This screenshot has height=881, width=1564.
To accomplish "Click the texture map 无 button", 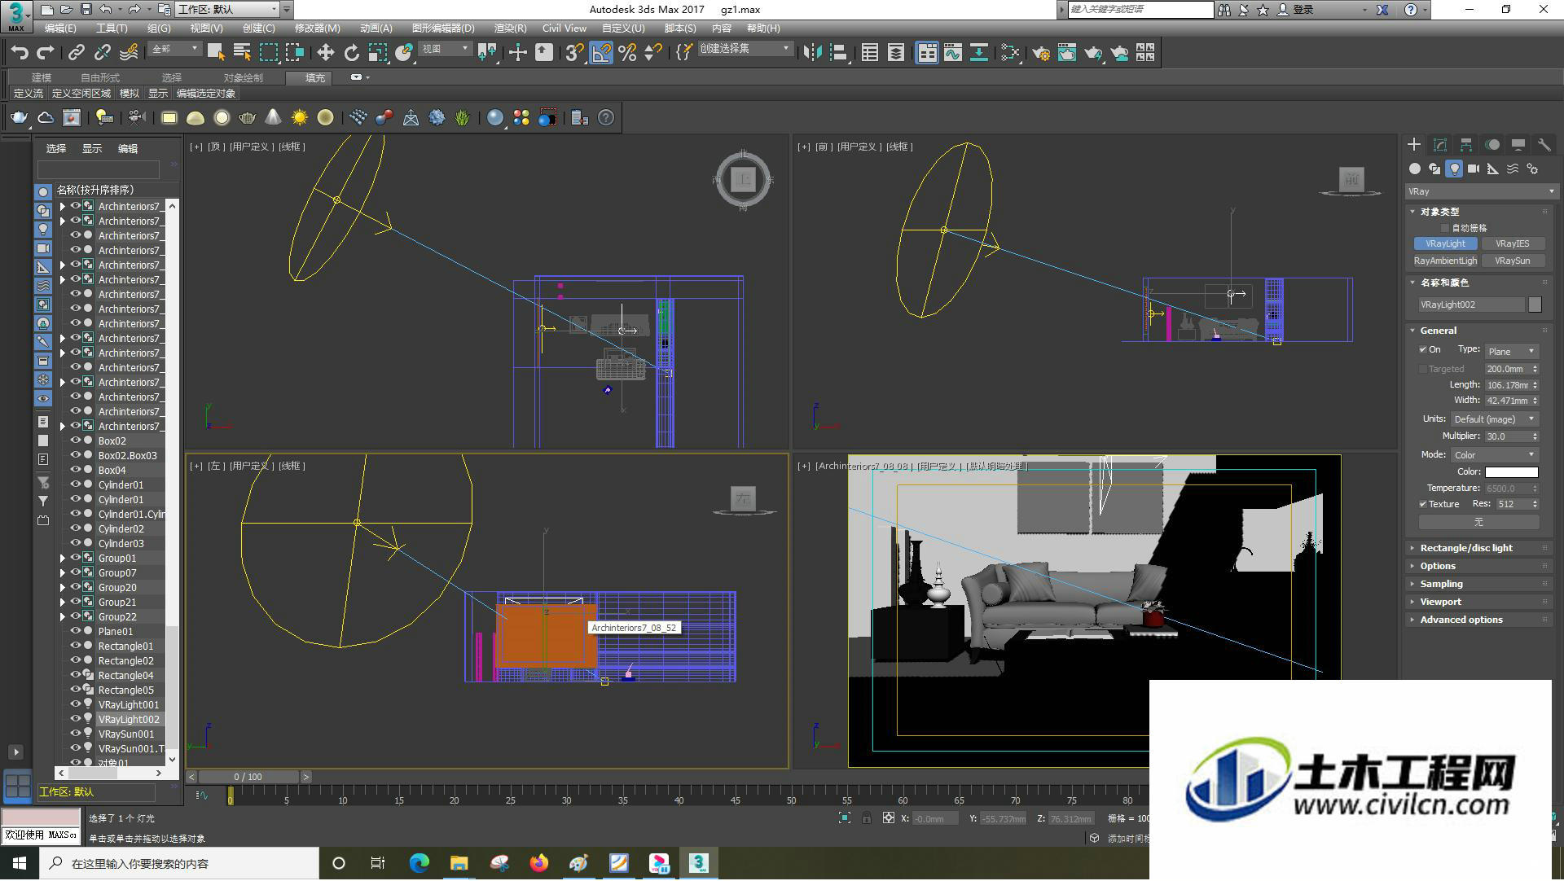I will 1478,522.
